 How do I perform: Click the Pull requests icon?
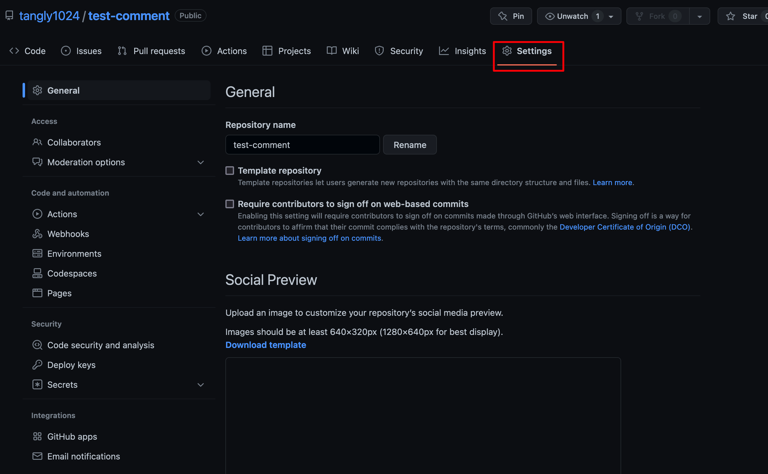click(x=122, y=51)
